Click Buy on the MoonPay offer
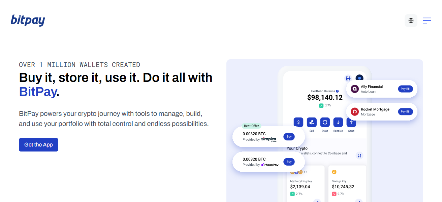The width and height of the screenshot is (442, 202). click(x=289, y=162)
